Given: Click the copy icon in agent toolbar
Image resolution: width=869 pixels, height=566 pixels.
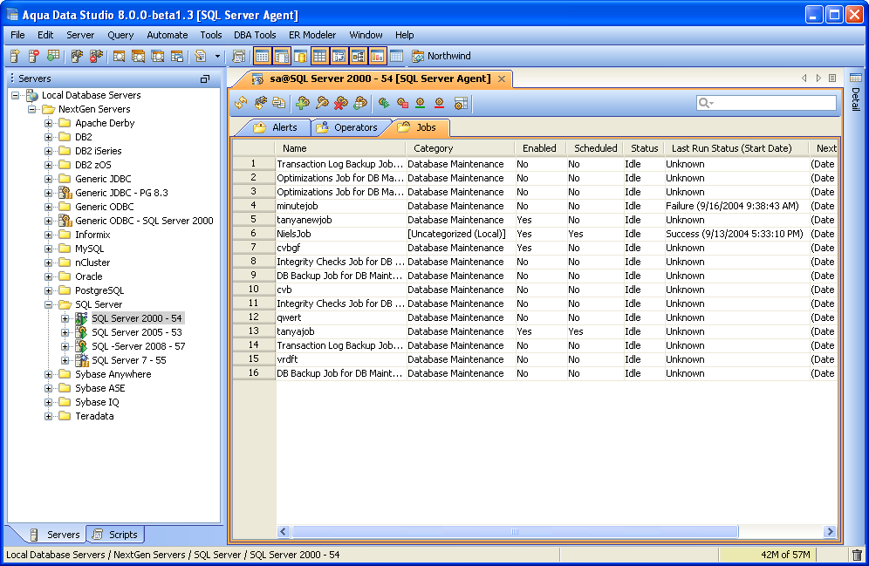Looking at the screenshot, I should pos(279,103).
